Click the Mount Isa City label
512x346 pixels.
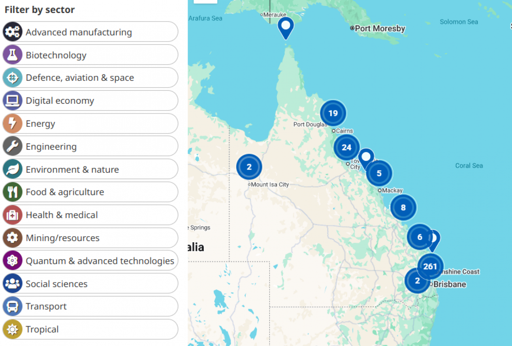pos(270,184)
